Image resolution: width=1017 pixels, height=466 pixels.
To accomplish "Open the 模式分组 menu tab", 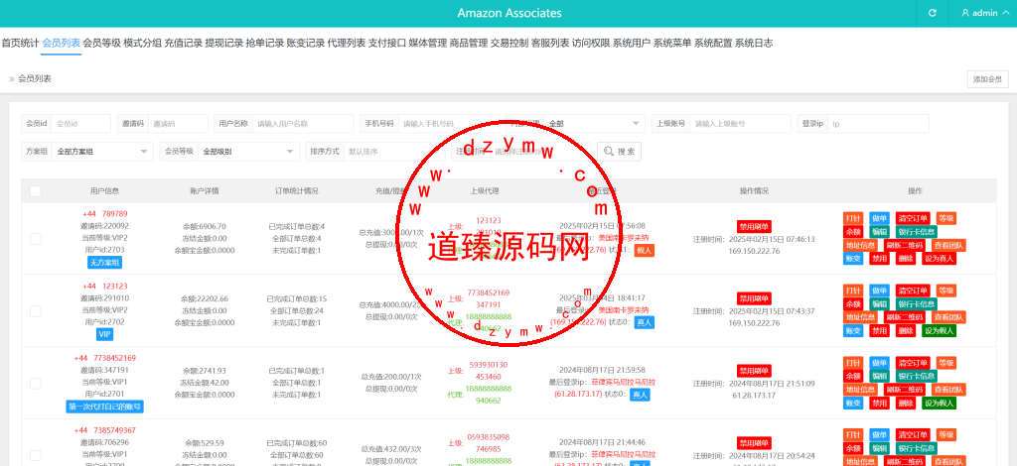I will pyautogui.click(x=143, y=44).
